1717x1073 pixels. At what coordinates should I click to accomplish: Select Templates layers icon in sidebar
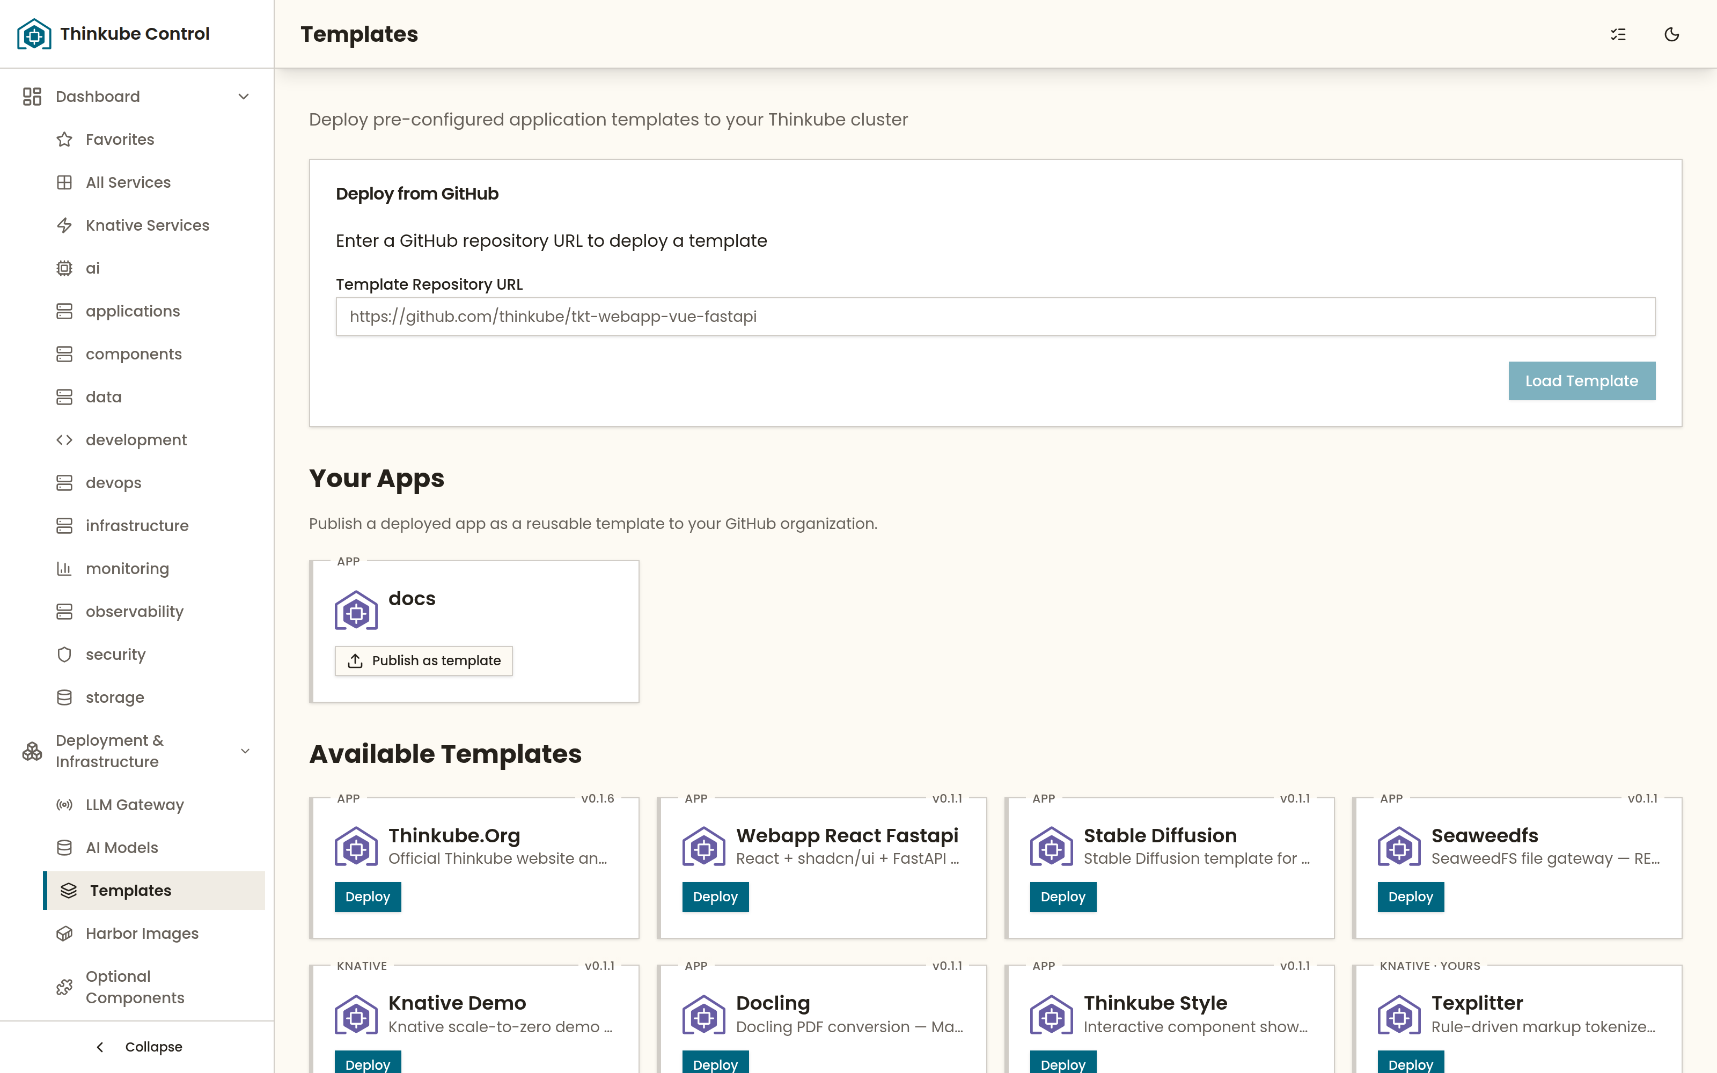(69, 891)
